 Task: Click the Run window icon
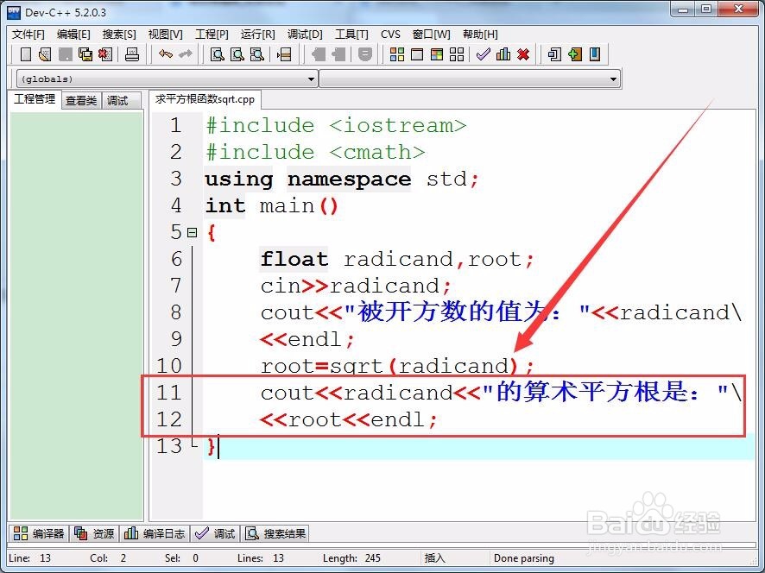[417, 54]
